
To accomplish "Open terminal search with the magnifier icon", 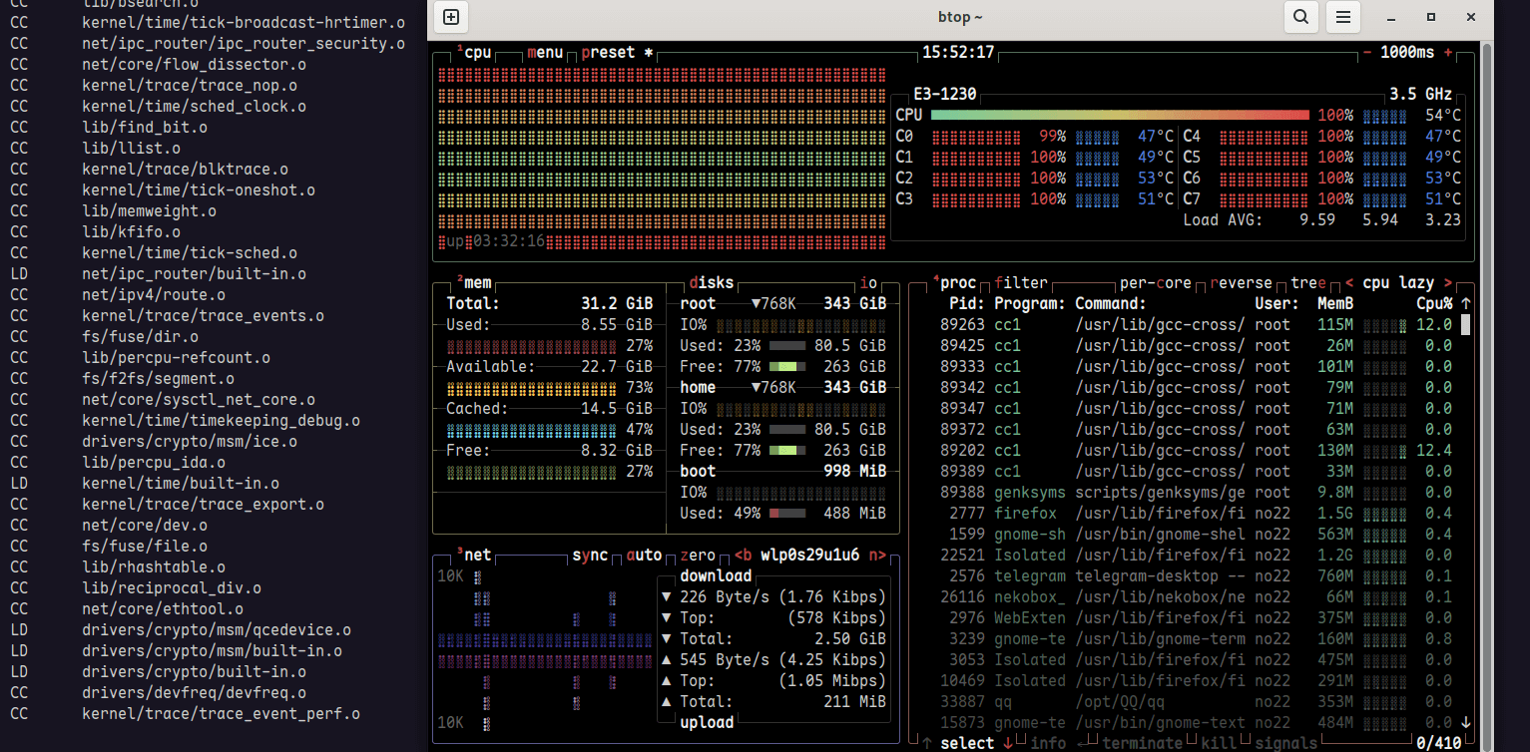I will click(x=1301, y=17).
